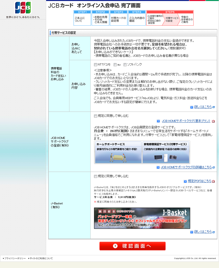Open JCB HOMEサポートクラブの詳細はこちら link
Viewport: 219px width, 268px height.
(x=186, y=167)
